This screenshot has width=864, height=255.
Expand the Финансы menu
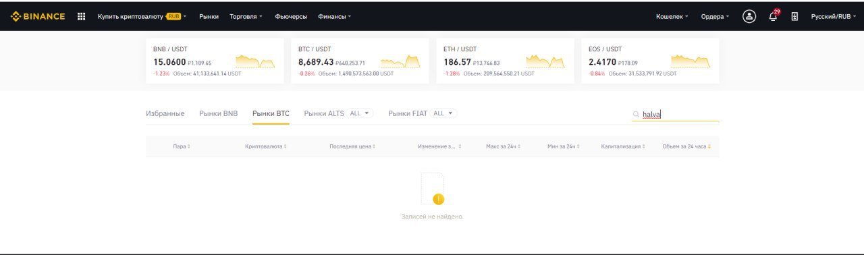(335, 16)
